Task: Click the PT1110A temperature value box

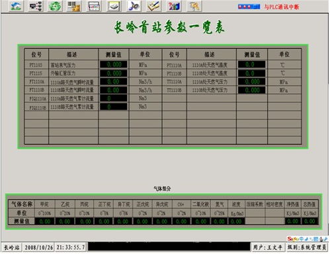Action: coord(251,65)
